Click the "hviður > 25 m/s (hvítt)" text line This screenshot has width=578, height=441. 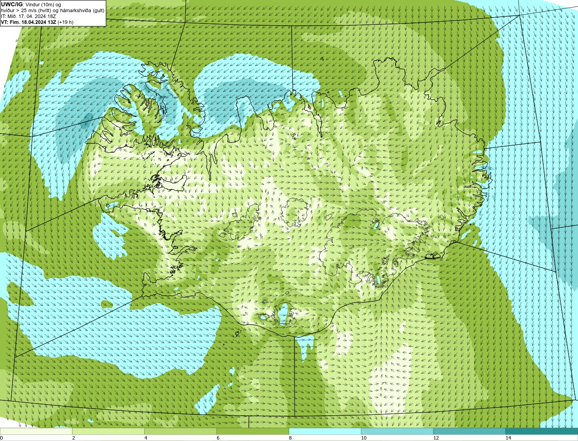click(x=27, y=10)
